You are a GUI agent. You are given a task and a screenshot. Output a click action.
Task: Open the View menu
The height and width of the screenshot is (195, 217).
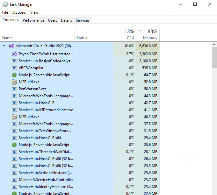(34, 12)
